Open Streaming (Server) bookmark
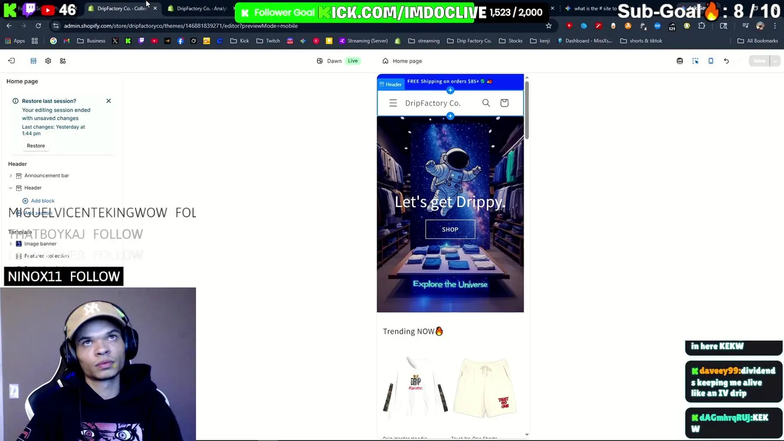 [x=362, y=41]
